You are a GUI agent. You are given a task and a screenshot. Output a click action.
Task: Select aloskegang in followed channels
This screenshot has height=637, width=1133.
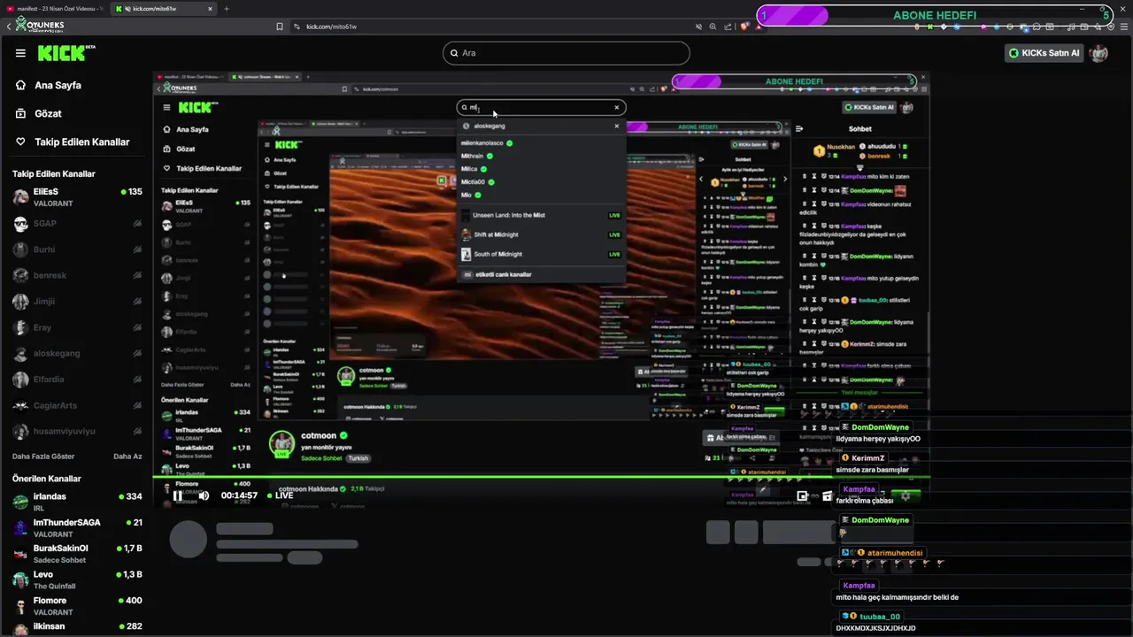click(77, 353)
